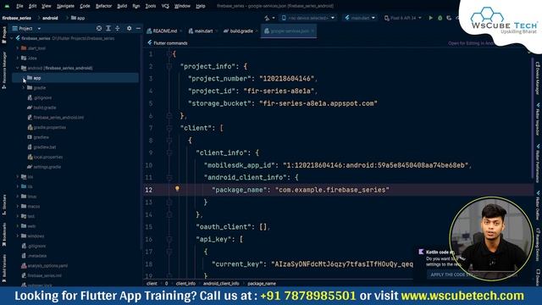Switch to the build.gradle editor tab
This screenshot has height=305, width=542.
(x=241, y=30)
